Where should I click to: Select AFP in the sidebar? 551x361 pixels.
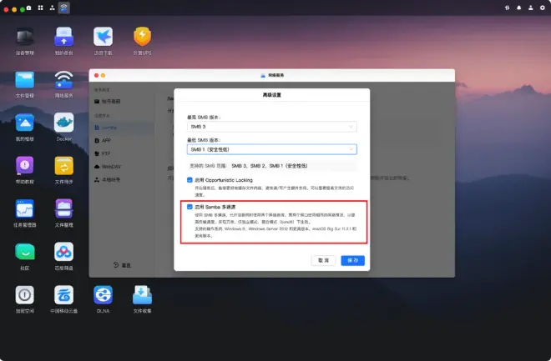[x=107, y=139]
